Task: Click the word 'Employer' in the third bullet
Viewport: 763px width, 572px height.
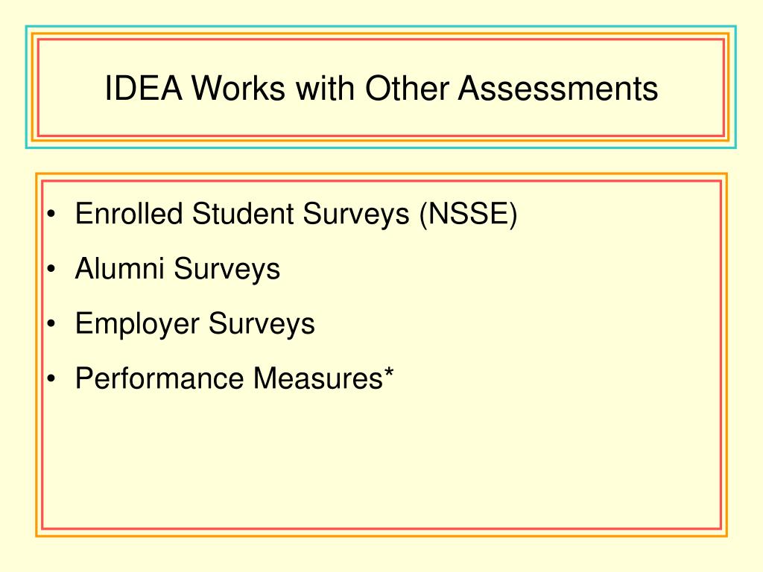Action: pos(137,324)
